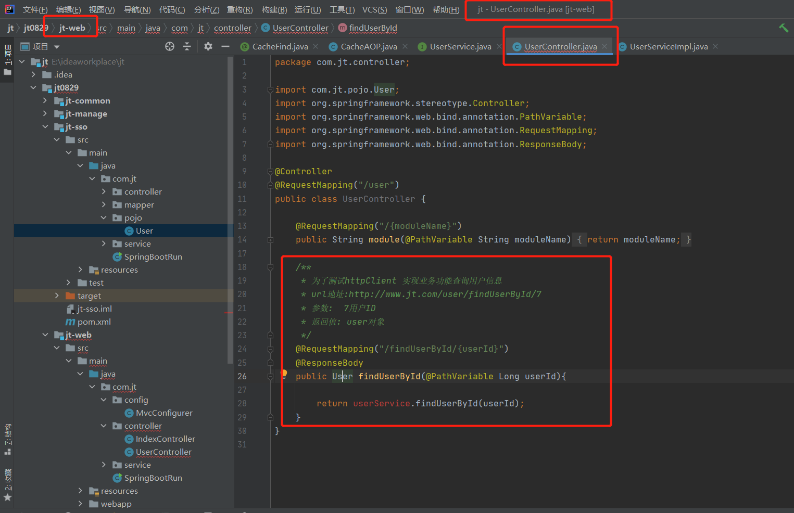This screenshot has height=513, width=794.
Task: Open the project view dropdown arrow
Action: click(57, 47)
